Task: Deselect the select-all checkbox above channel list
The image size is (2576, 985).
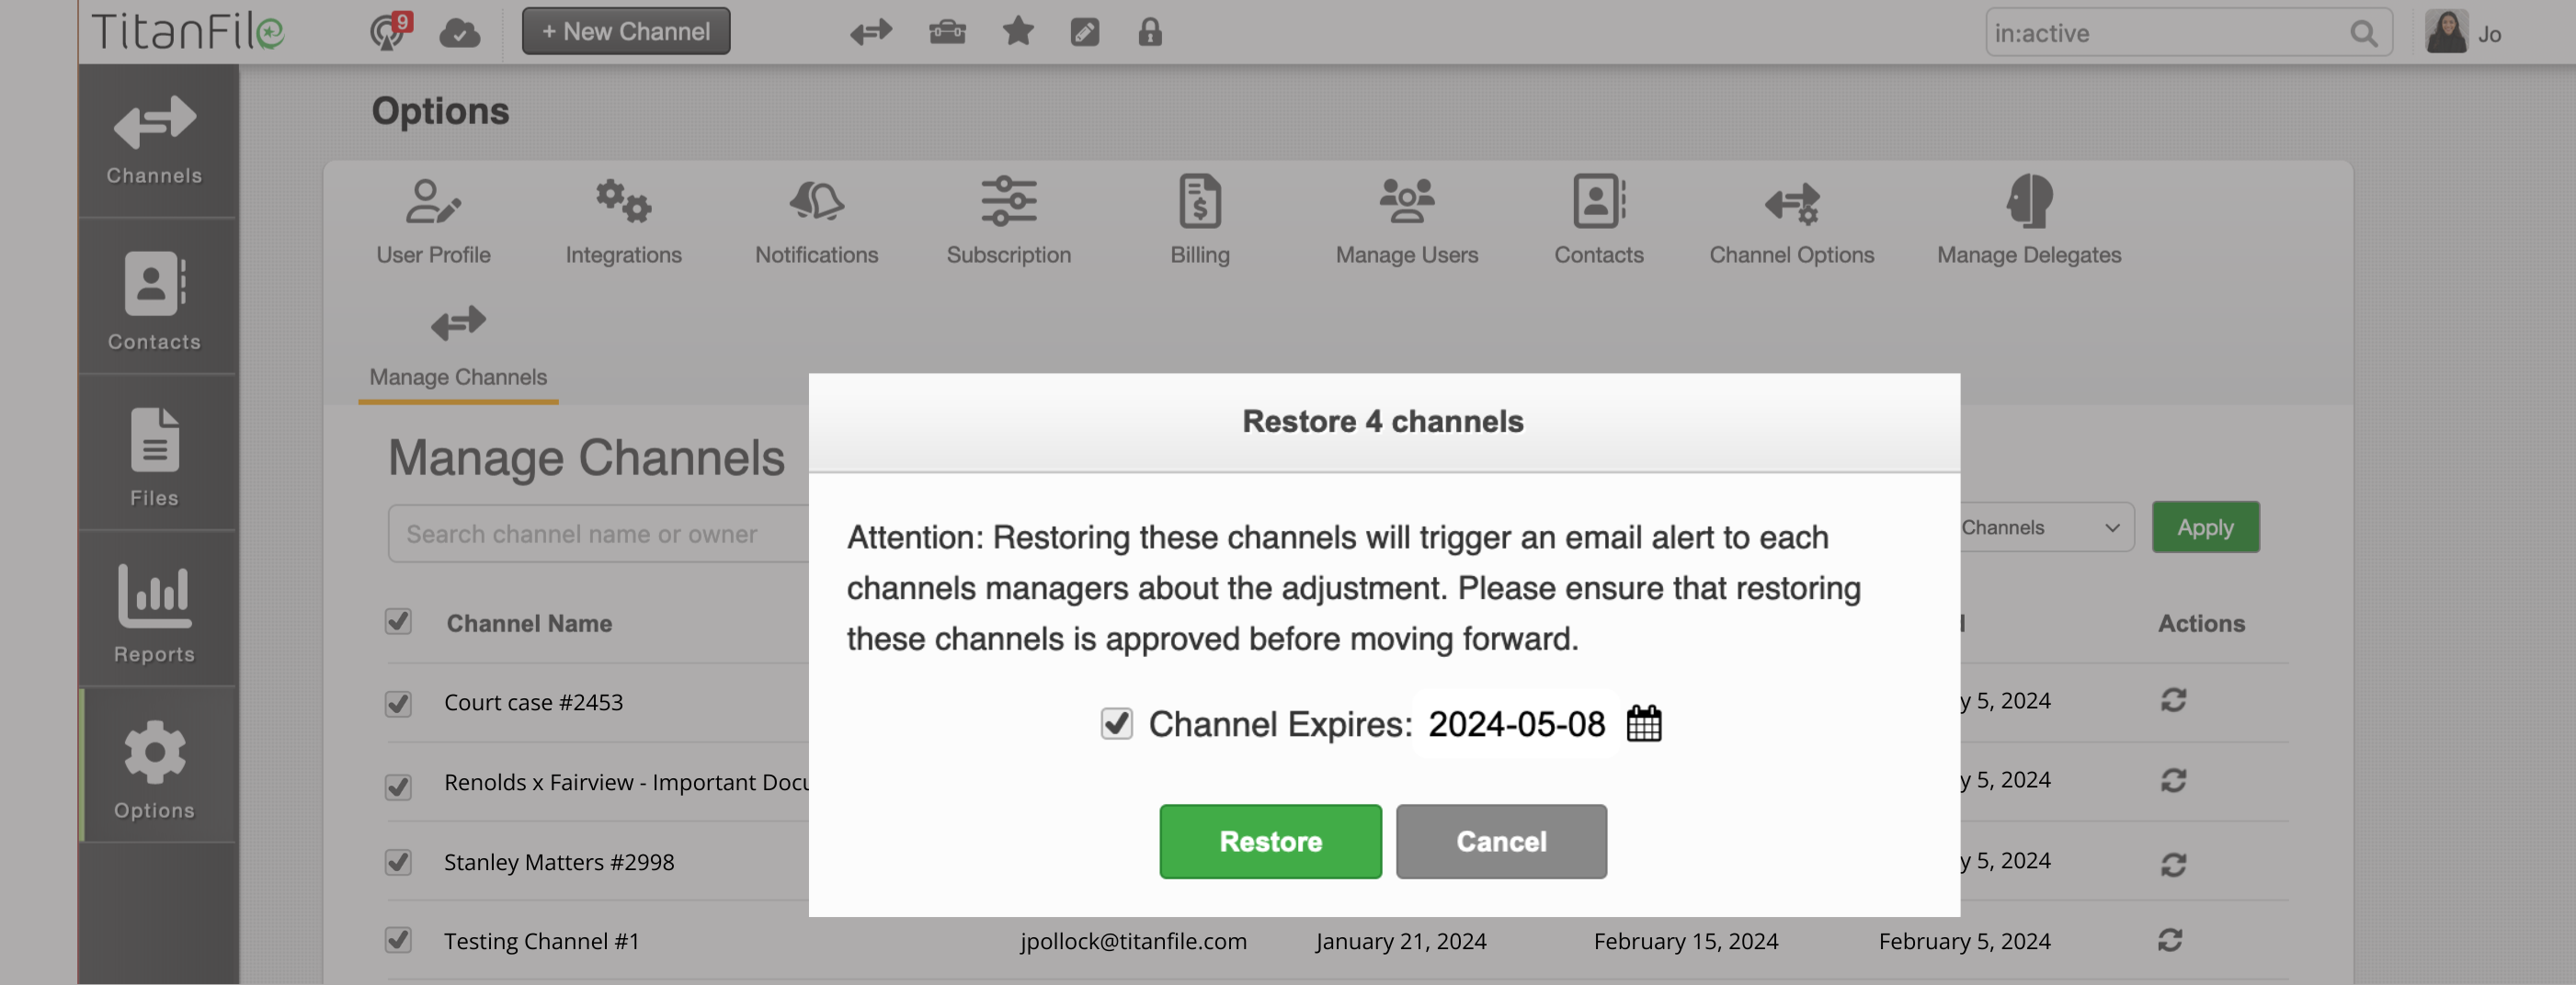Action: pyautogui.click(x=398, y=621)
